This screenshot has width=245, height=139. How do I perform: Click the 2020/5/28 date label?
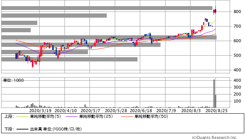pos(116,111)
